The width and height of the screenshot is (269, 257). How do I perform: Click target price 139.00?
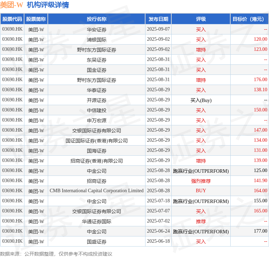point(260,161)
